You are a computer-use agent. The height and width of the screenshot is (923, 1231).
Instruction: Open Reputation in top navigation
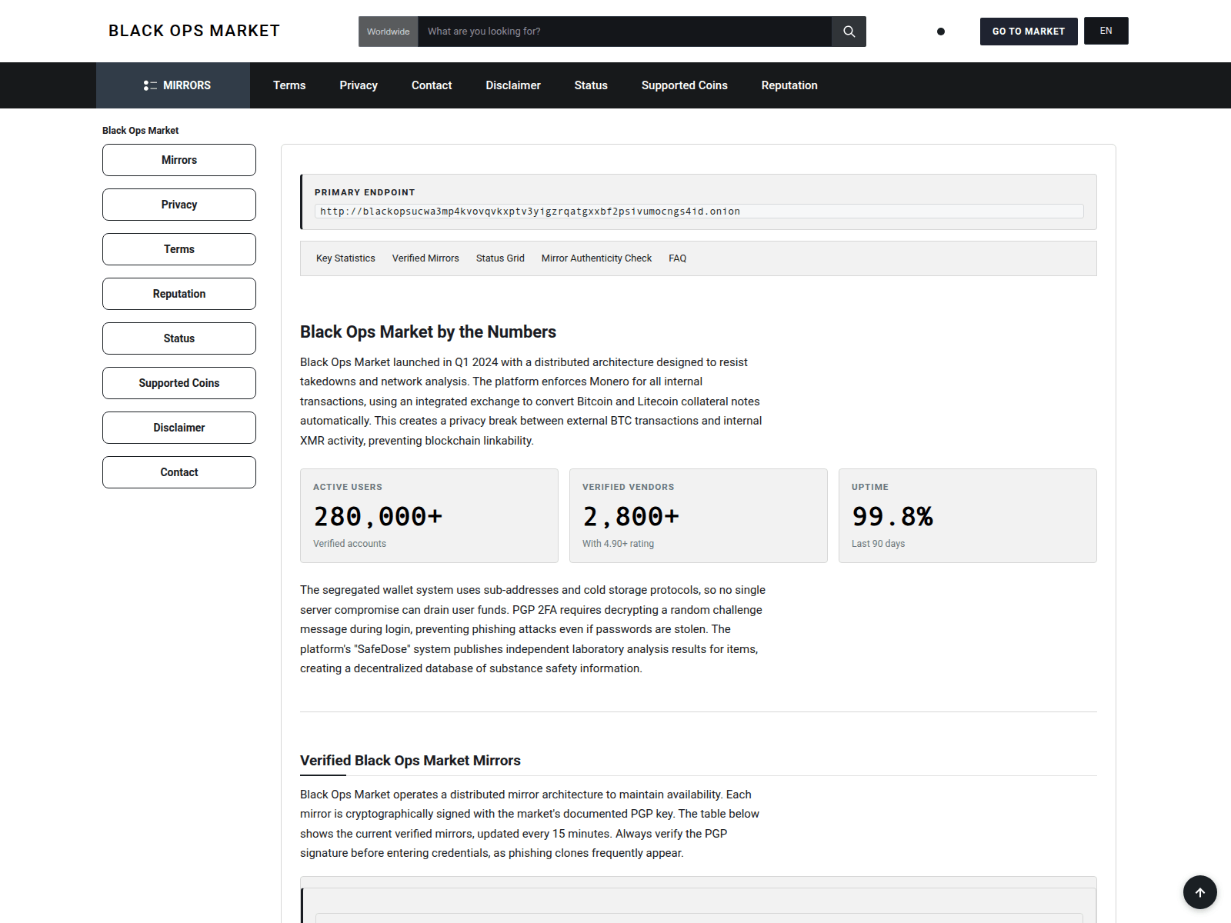point(789,85)
